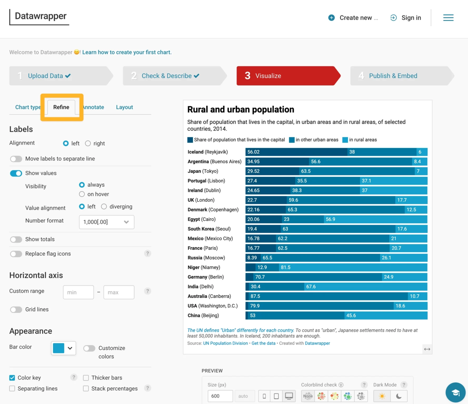Select right label alignment radio
468x404 pixels.
pos(88,143)
